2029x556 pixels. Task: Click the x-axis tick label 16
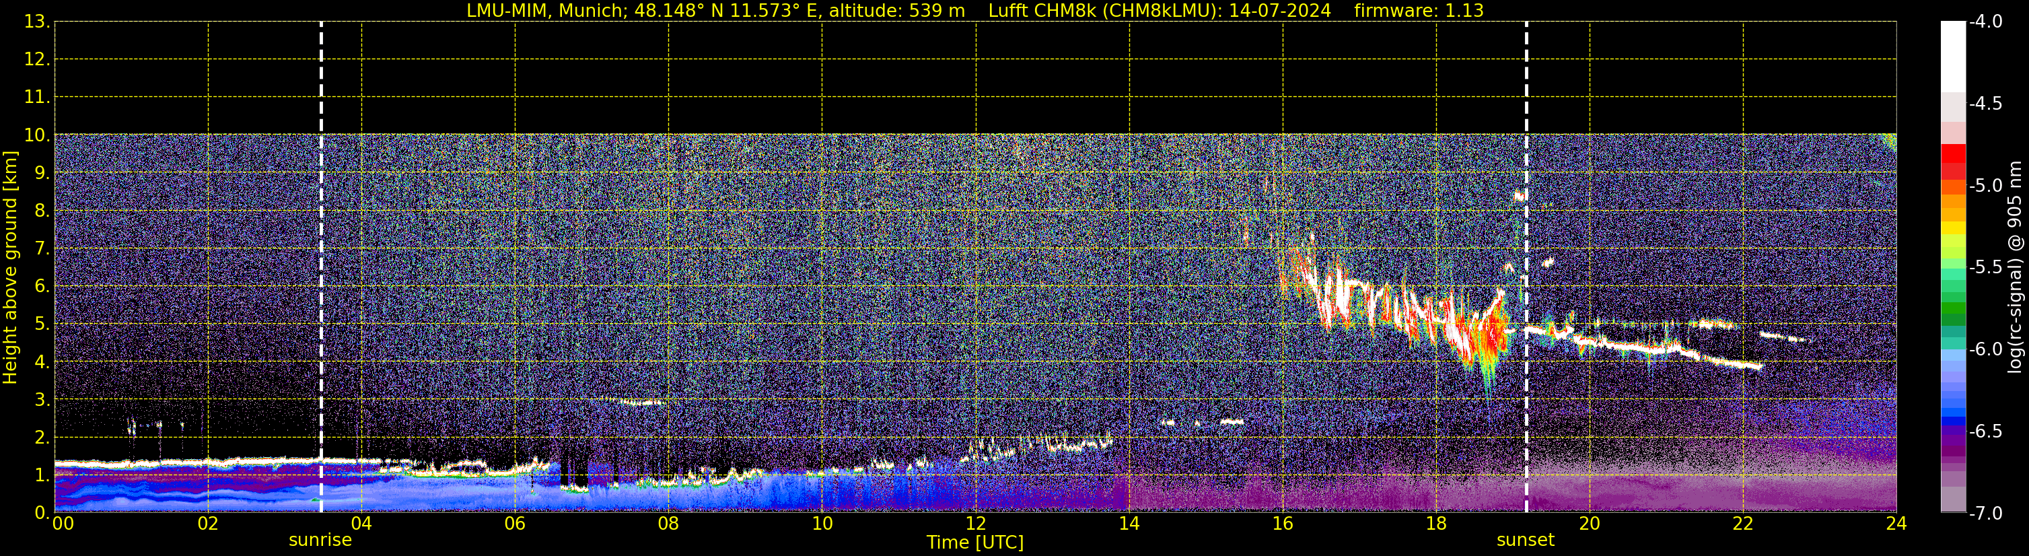click(1283, 524)
